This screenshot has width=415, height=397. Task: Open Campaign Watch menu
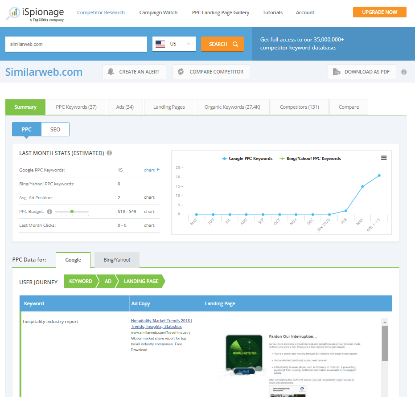point(158,12)
